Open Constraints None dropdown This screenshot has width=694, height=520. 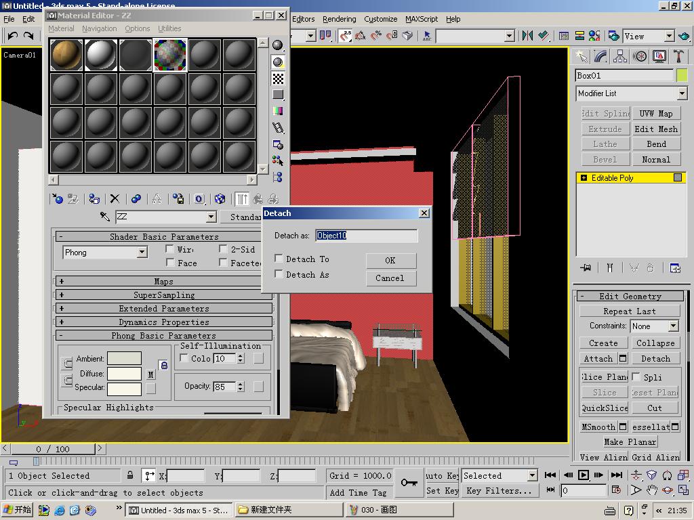click(673, 326)
